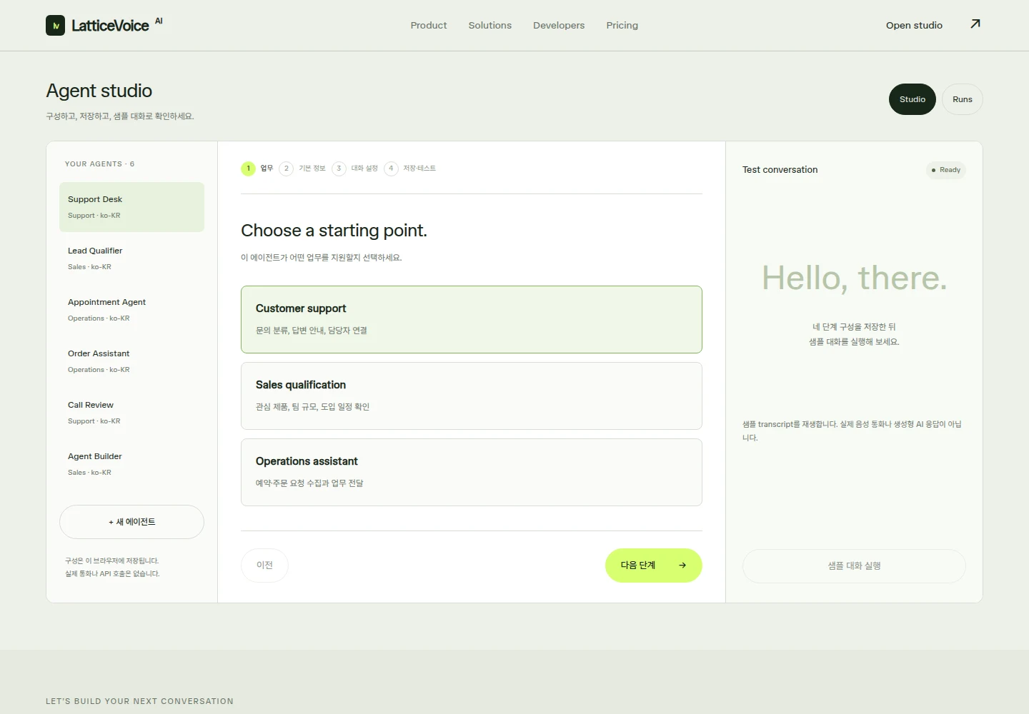1029x714 pixels.
Task: Go to the Developers menu item
Action: pyautogui.click(x=559, y=26)
